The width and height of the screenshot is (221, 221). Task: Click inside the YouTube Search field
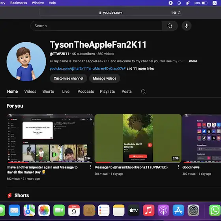(x=96, y=26)
